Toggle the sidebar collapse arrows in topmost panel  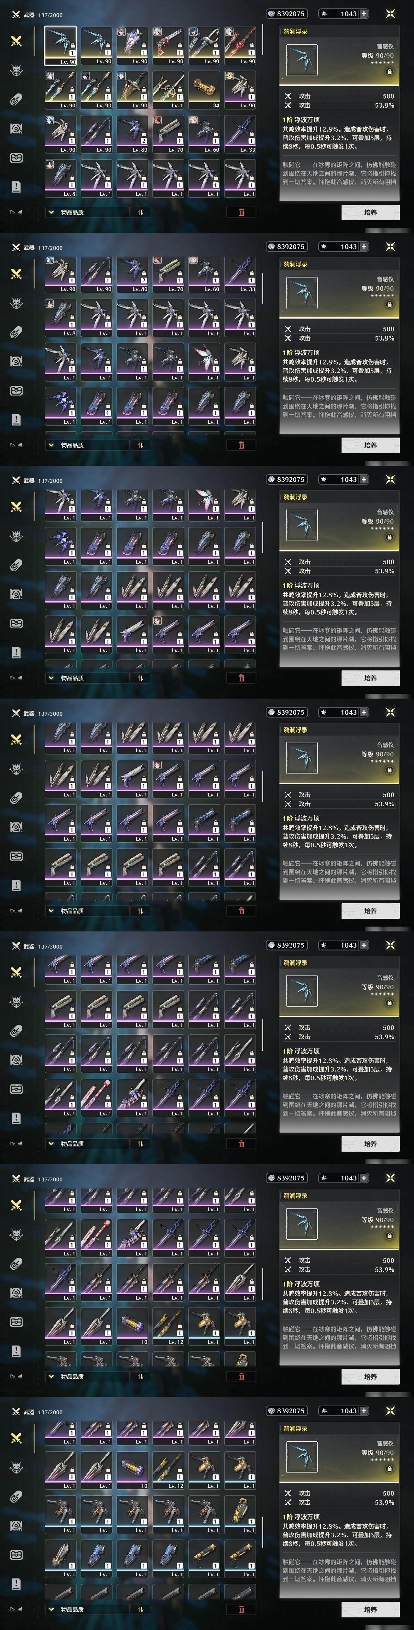16,212
